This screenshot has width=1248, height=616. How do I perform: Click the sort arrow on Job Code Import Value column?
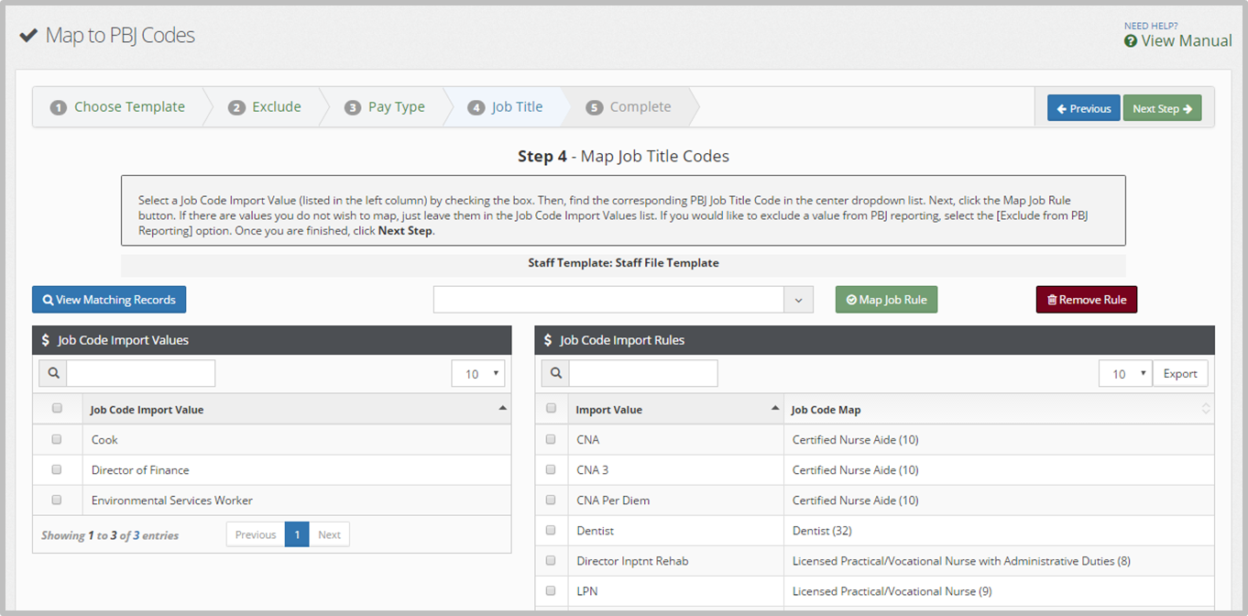click(x=502, y=408)
